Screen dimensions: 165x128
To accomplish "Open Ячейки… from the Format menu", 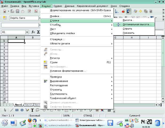I will [77, 16].
